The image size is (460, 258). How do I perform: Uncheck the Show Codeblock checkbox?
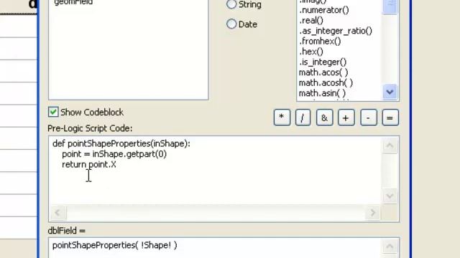[x=53, y=112]
